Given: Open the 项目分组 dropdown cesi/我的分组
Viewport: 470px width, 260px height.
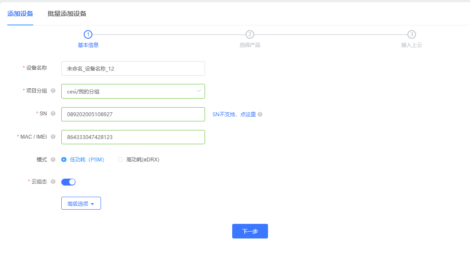Looking at the screenshot, I should coord(133,91).
